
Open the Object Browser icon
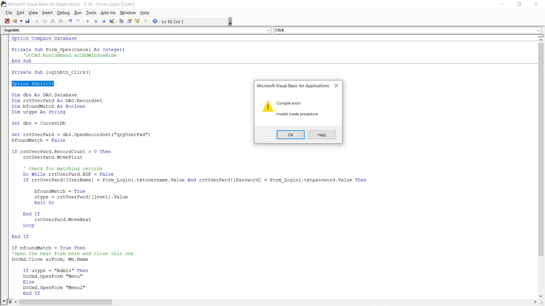coord(138,21)
